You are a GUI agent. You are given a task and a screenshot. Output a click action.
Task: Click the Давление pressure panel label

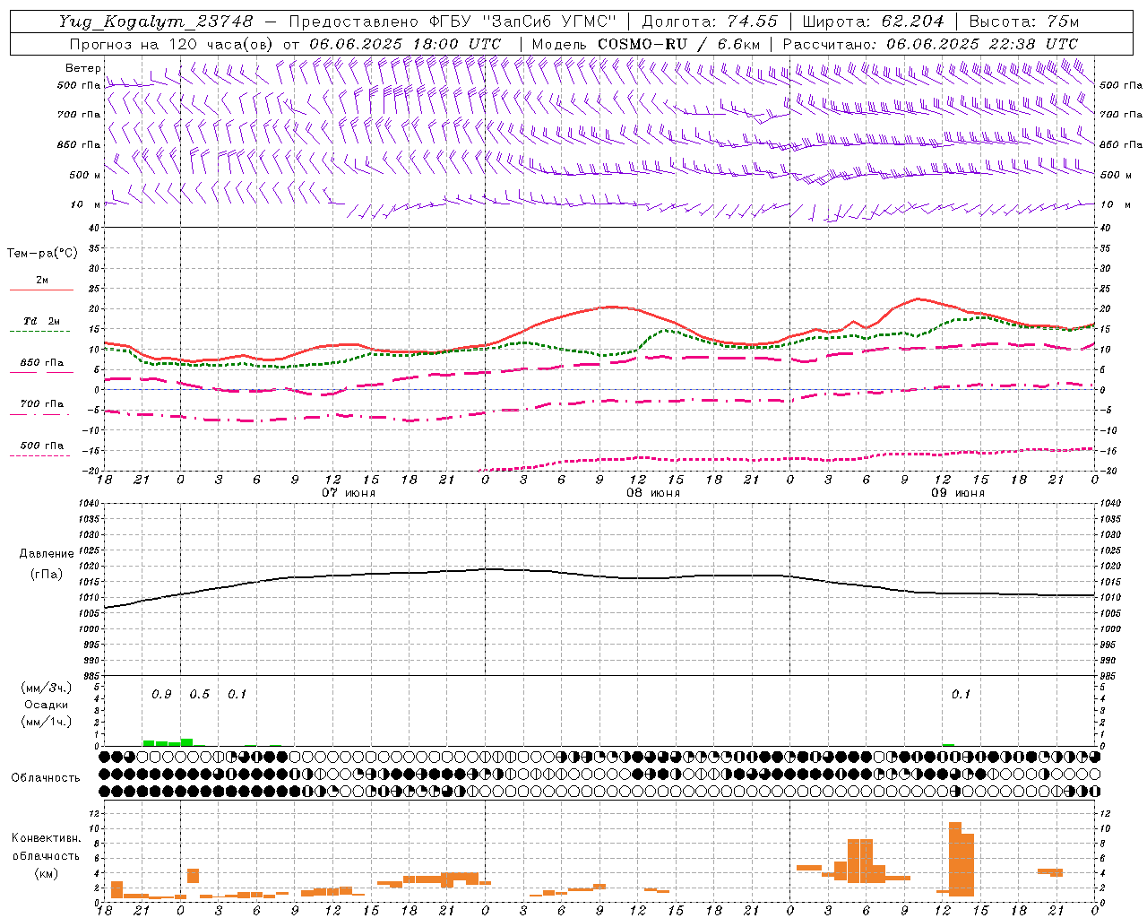click(x=47, y=554)
